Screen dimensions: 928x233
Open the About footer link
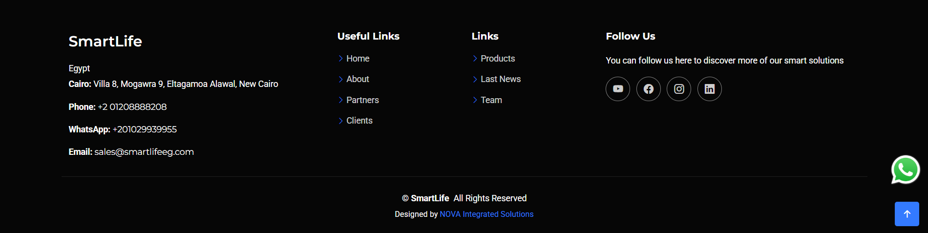click(358, 79)
